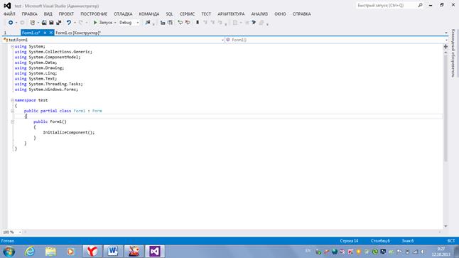
Task: Click the increase indent toolbar icon
Action: point(170,23)
